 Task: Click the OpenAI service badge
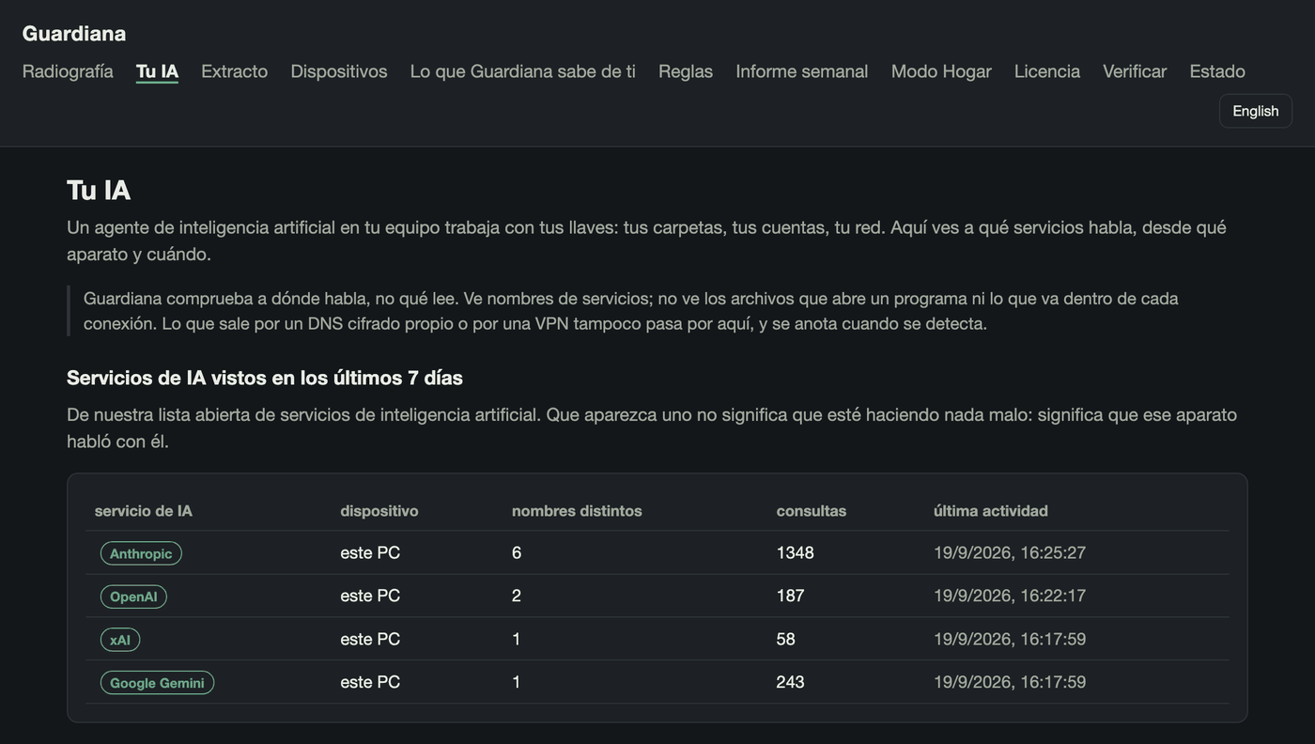point(133,597)
